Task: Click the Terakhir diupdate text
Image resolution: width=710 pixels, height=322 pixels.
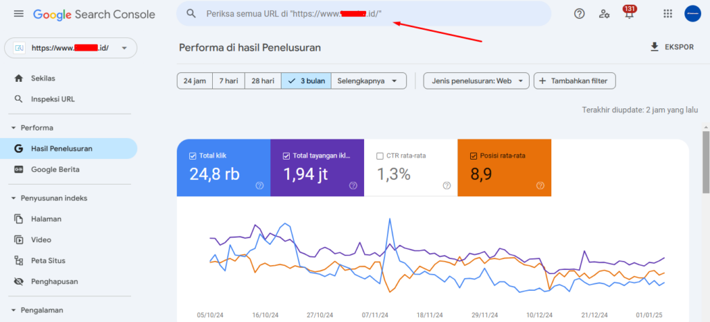Action: pos(640,110)
